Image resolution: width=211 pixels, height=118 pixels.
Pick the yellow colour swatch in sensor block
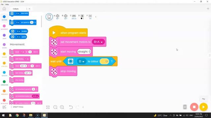[x=104, y=61]
